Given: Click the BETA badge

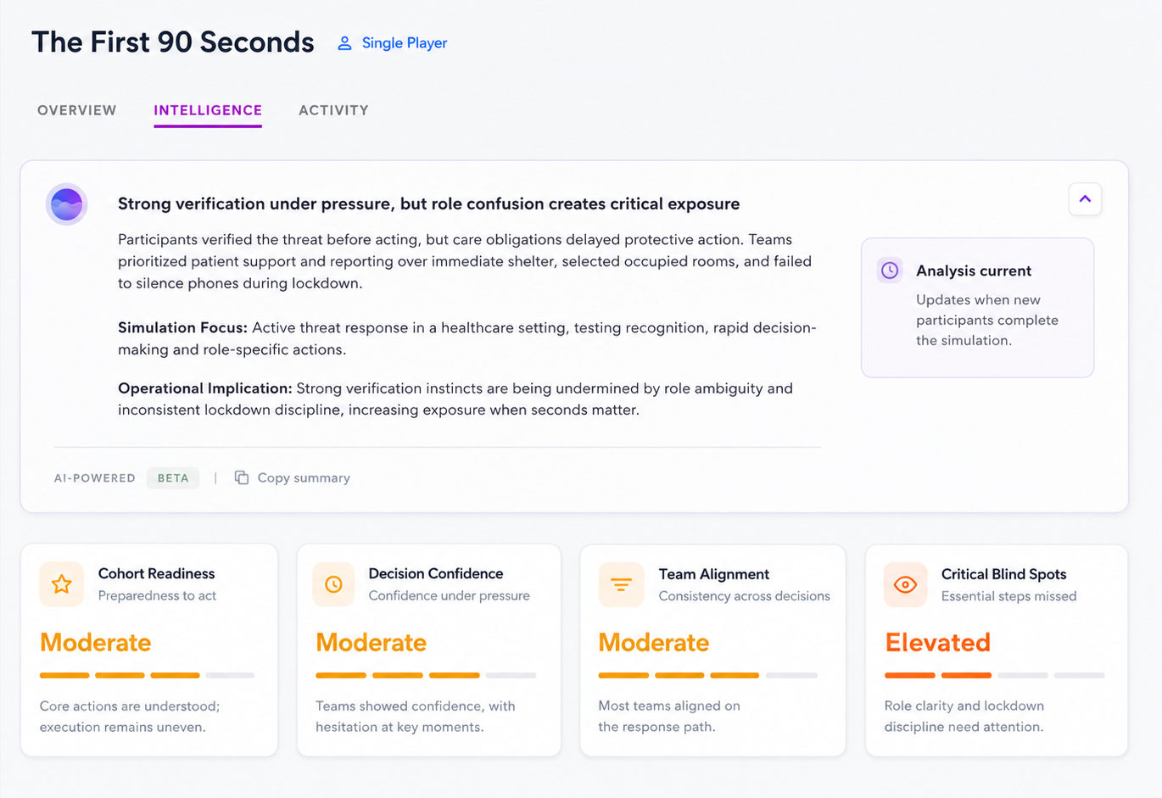Looking at the screenshot, I should (x=173, y=477).
